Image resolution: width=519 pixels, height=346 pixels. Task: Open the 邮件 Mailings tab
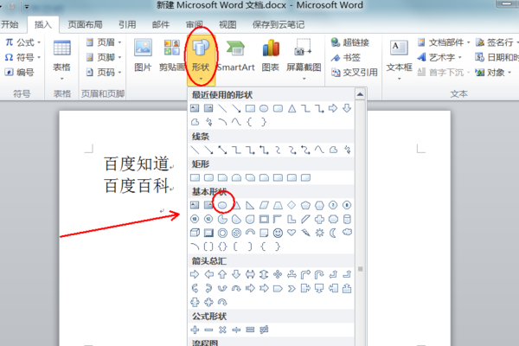pyautogui.click(x=161, y=24)
